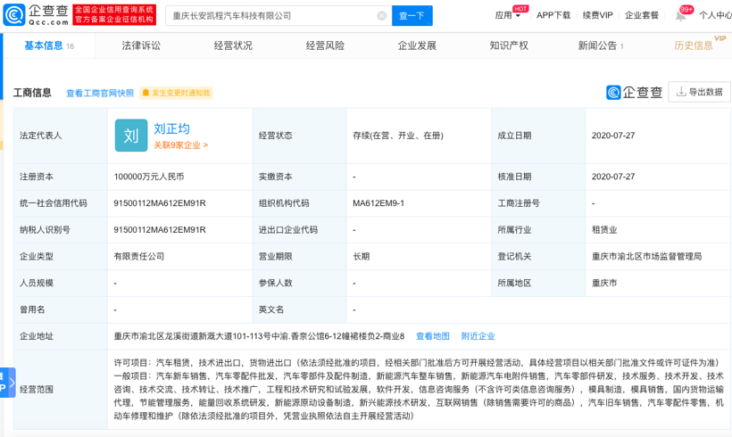Click the 企查查 logo in header
732x437 pixels.
coord(36,14)
